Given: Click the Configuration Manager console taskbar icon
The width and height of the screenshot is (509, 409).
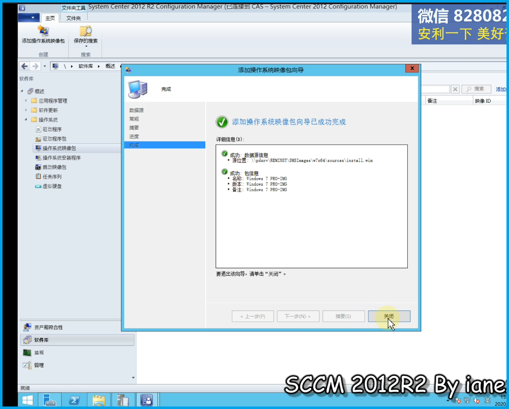Looking at the screenshot, I should [x=147, y=400].
